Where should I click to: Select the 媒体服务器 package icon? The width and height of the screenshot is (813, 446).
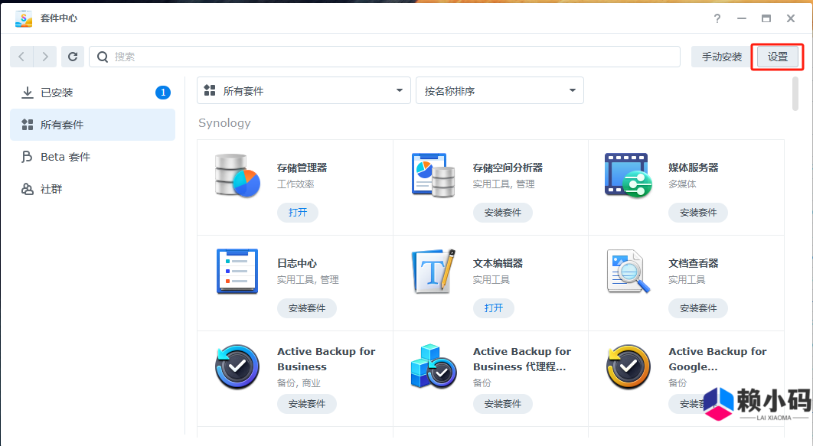(629, 175)
